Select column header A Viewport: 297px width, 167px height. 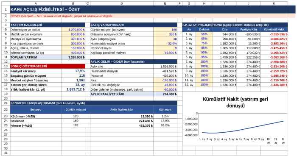pyautogui.click(x=36, y=3)
